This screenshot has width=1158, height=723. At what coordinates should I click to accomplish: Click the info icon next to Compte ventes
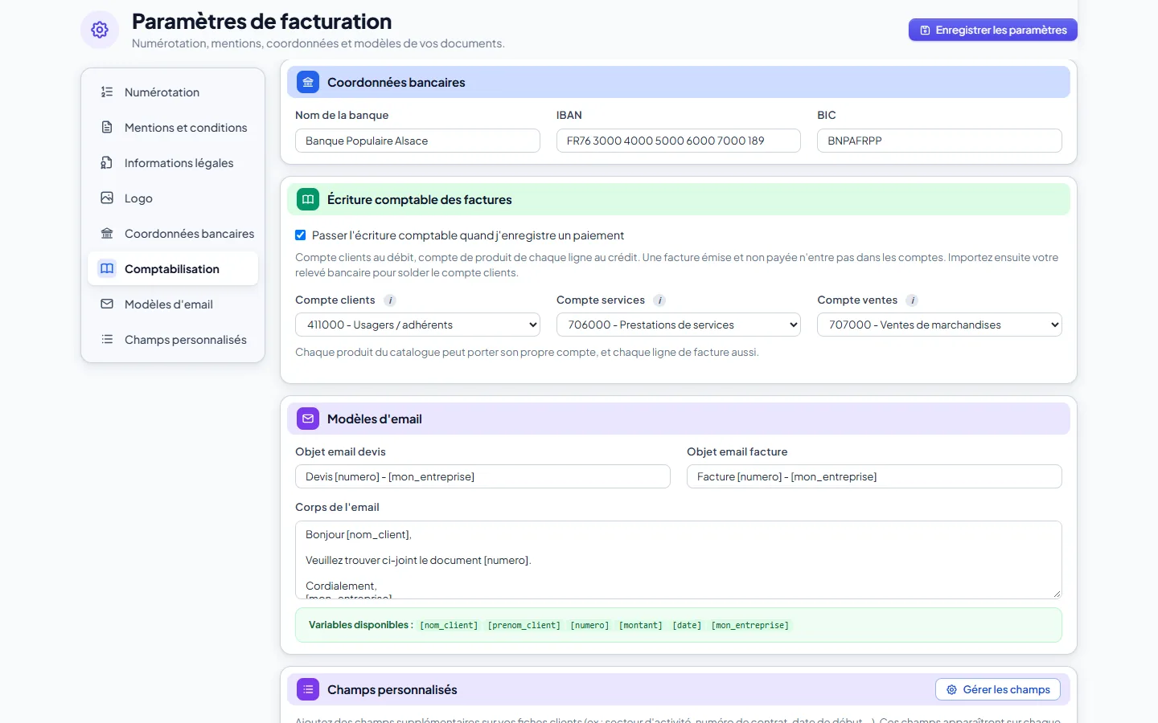[912, 300]
